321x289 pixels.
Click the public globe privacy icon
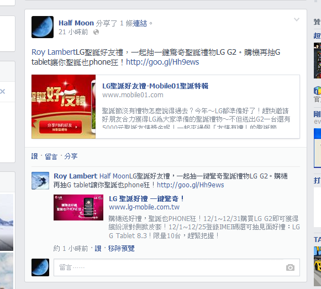(96, 32)
